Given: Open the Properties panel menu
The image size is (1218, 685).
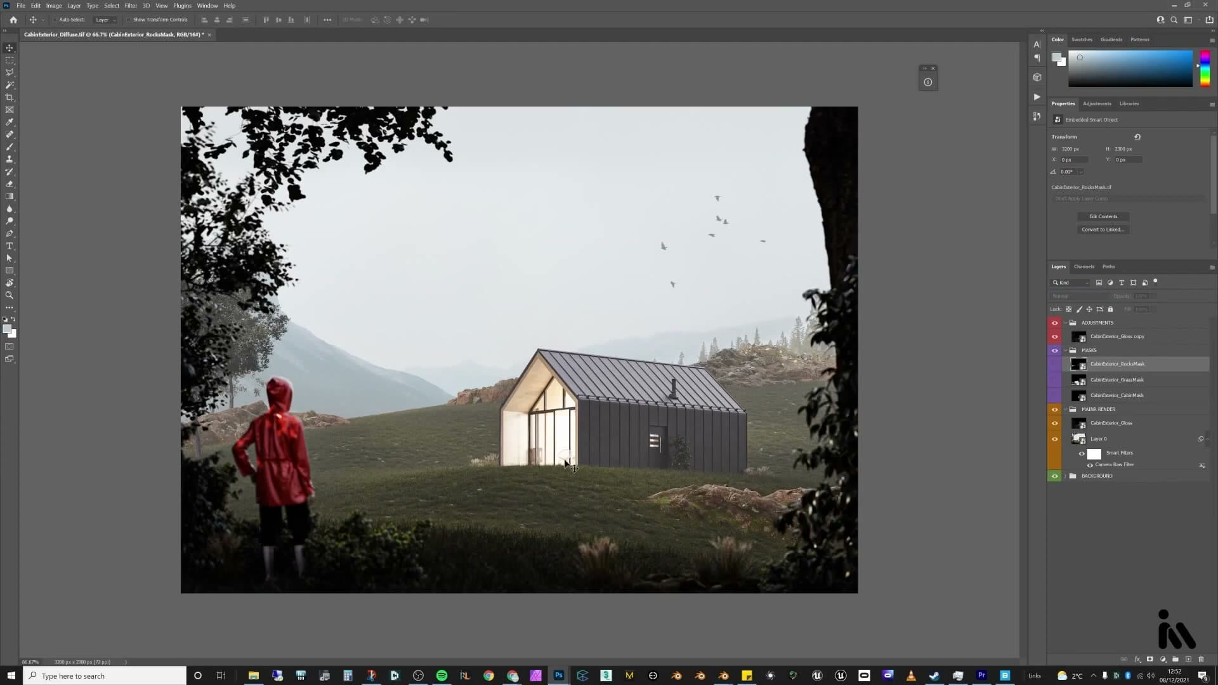Looking at the screenshot, I should (1212, 104).
